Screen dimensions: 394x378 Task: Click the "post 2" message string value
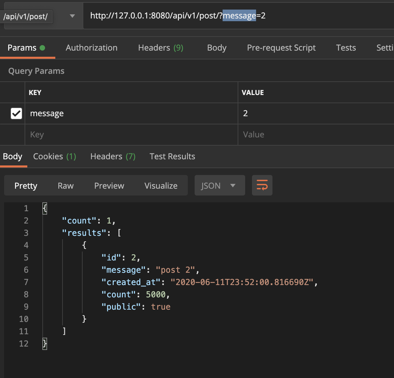click(175, 270)
